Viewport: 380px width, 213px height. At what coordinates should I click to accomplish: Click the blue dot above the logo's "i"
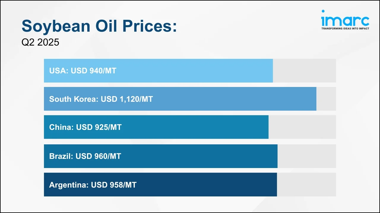click(323, 12)
